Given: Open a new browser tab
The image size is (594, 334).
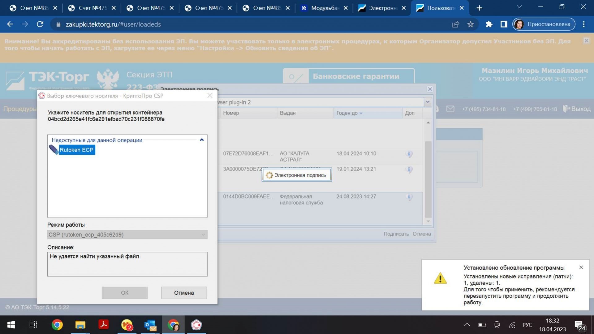Looking at the screenshot, I should point(479,8).
